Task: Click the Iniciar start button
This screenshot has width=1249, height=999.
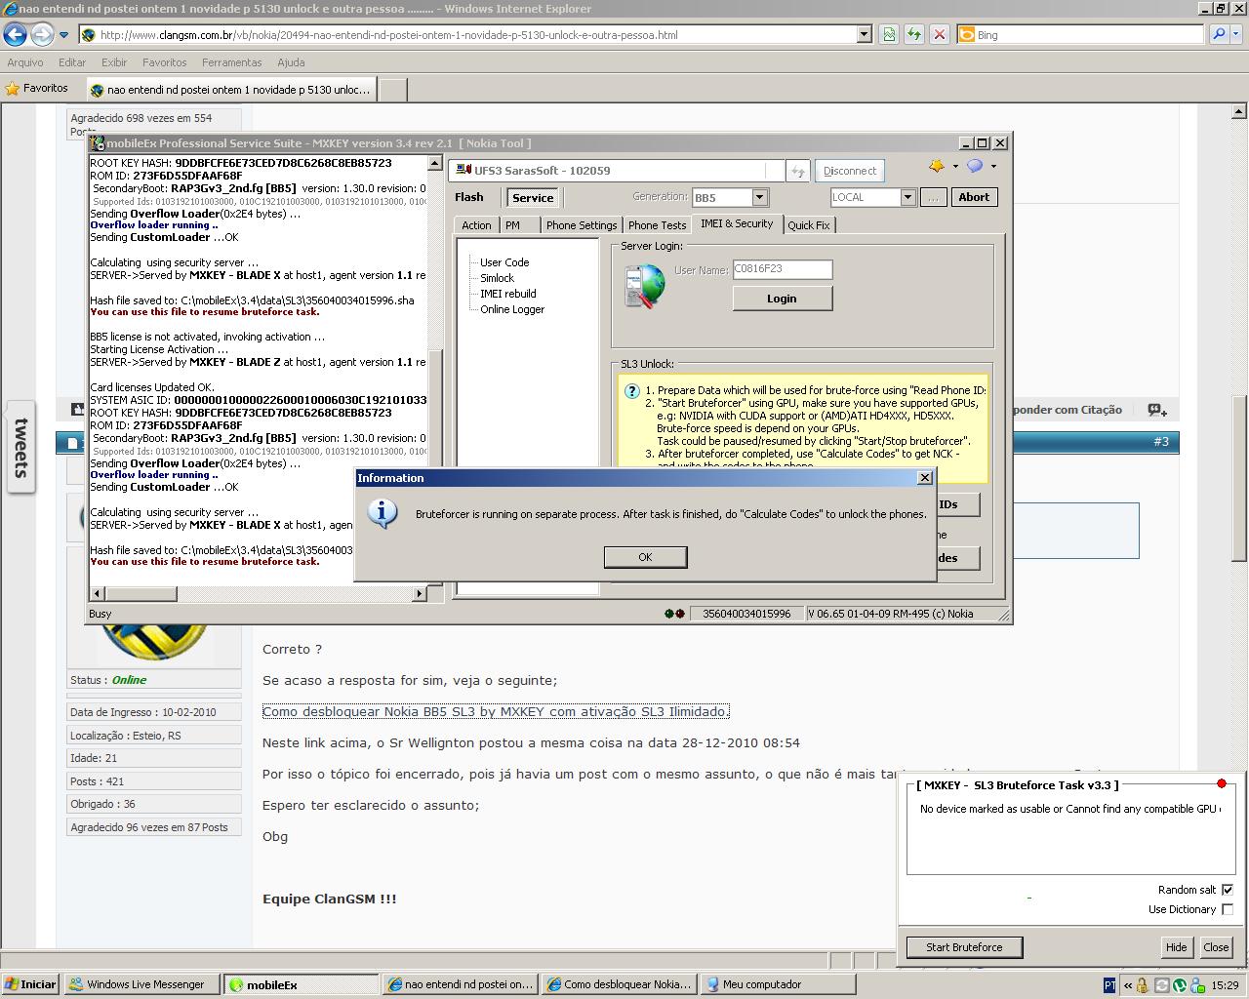Action: pyautogui.click(x=31, y=984)
